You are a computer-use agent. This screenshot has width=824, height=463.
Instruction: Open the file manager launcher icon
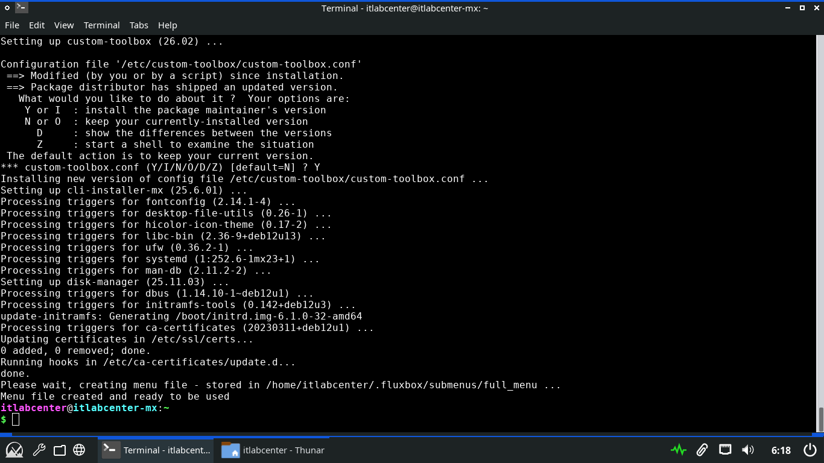point(59,450)
